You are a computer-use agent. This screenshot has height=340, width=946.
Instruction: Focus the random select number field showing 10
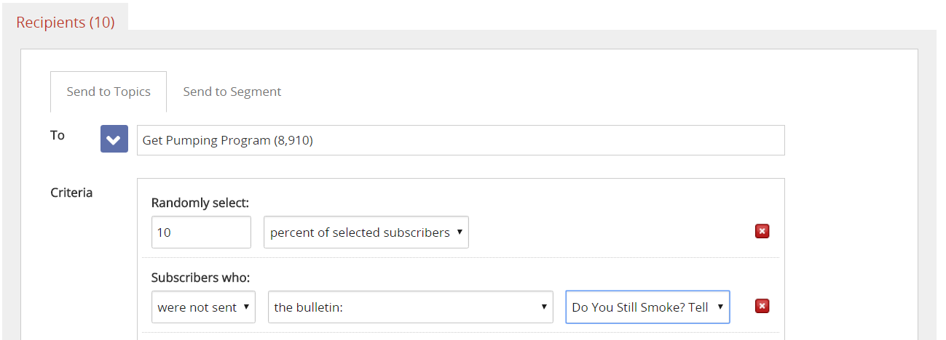(x=201, y=232)
